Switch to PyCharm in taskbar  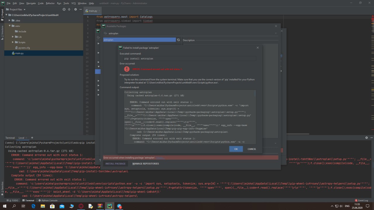[110, 206]
